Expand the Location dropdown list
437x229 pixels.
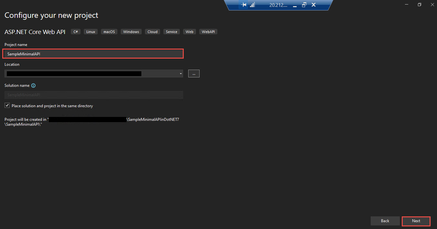coord(180,73)
